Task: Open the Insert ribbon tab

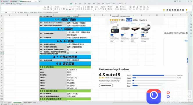Action: pos(76,4)
